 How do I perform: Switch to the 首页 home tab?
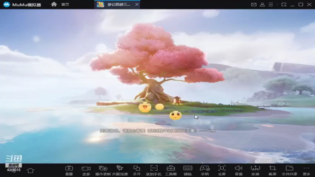click(60, 4)
